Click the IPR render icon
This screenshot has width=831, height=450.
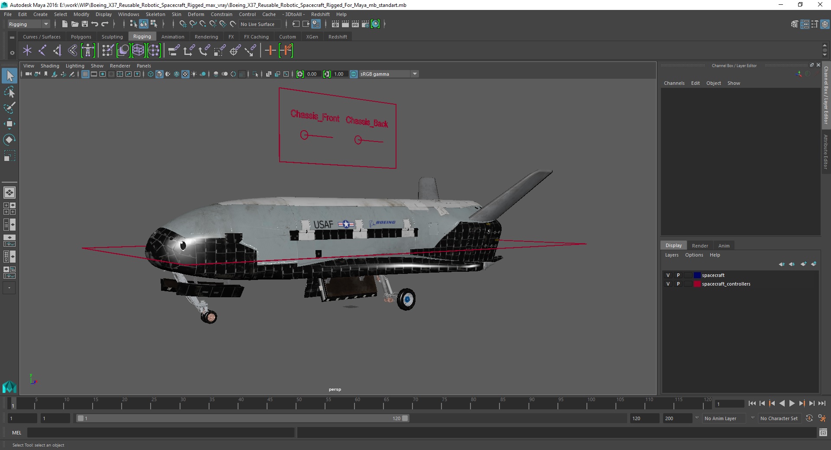click(x=355, y=24)
